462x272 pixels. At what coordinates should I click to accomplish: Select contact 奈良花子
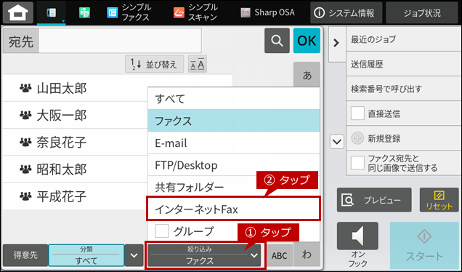point(75,143)
